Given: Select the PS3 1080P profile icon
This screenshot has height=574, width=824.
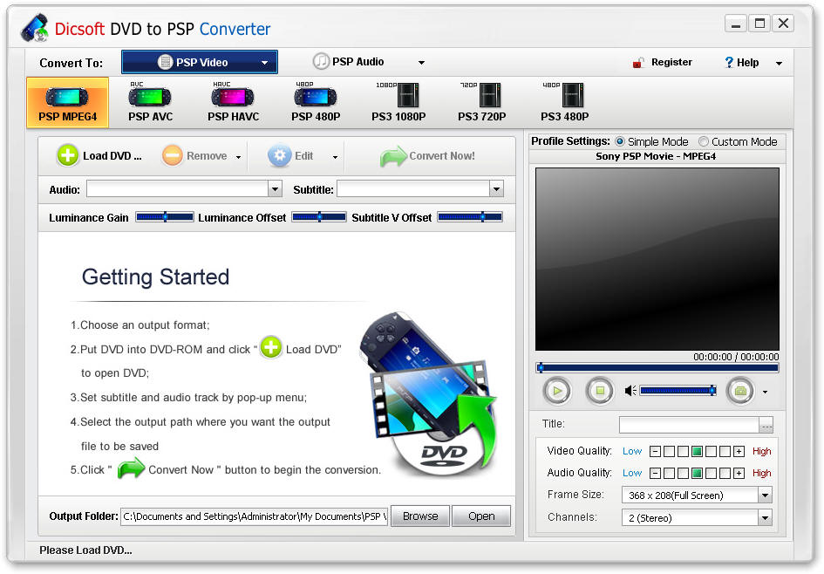Looking at the screenshot, I should pos(398,103).
